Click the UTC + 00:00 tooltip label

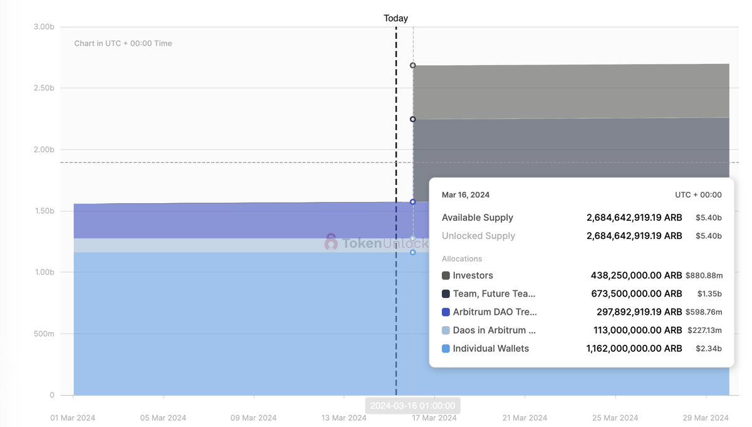tap(698, 195)
